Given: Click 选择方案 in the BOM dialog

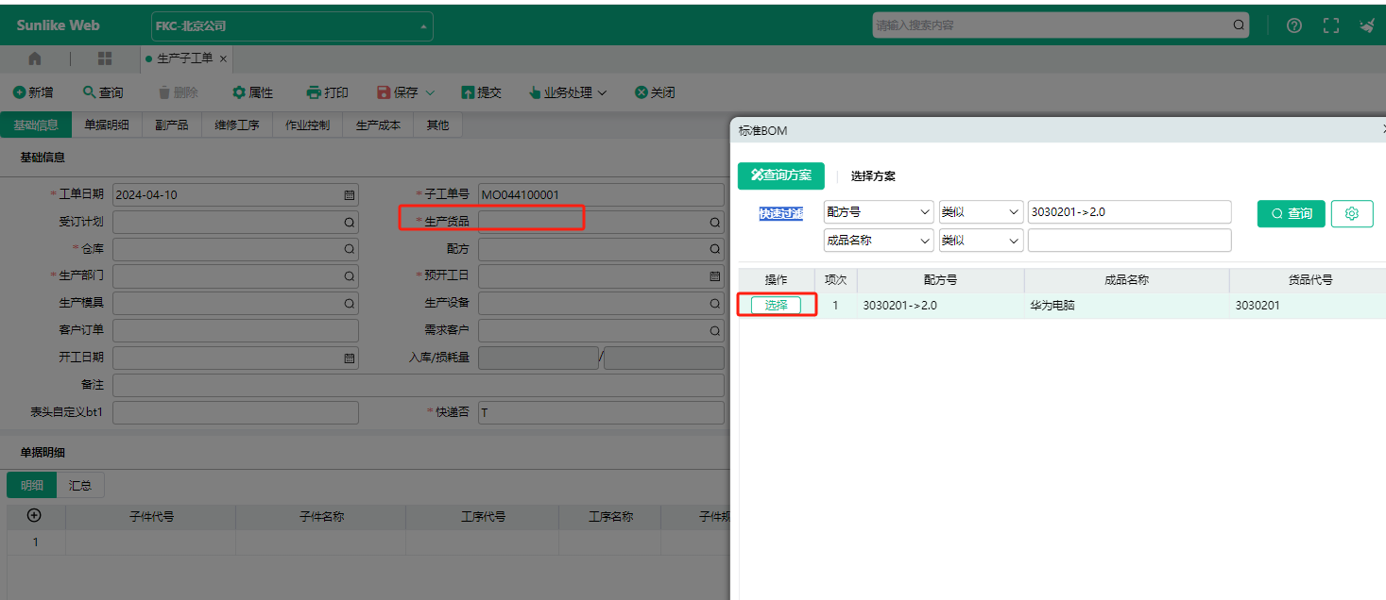Looking at the screenshot, I should click(873, 175).
